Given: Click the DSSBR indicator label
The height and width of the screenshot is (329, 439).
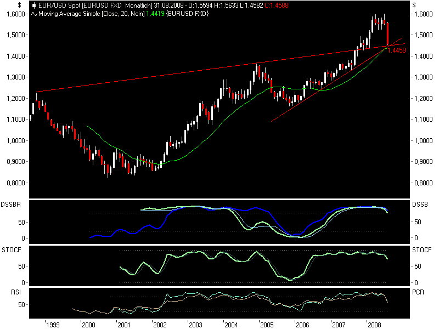Looking at the screenshot, I should pos(10,205).
